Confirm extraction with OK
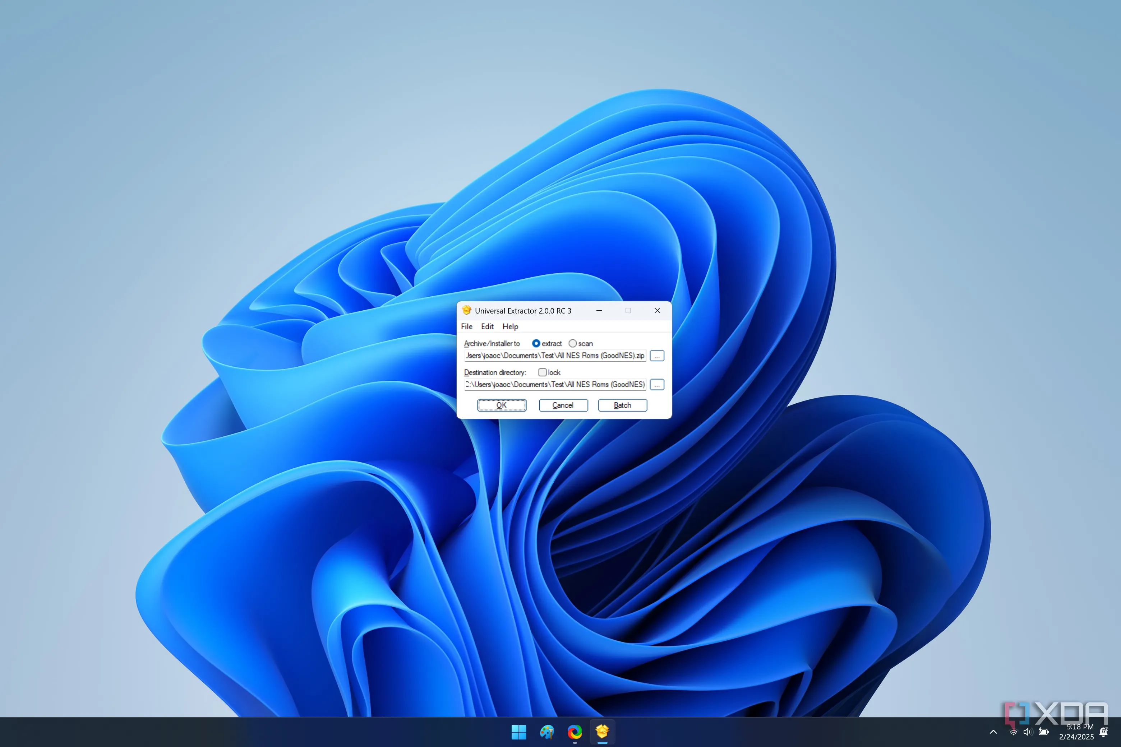The image size is (1121, 747). click(502, 405)
